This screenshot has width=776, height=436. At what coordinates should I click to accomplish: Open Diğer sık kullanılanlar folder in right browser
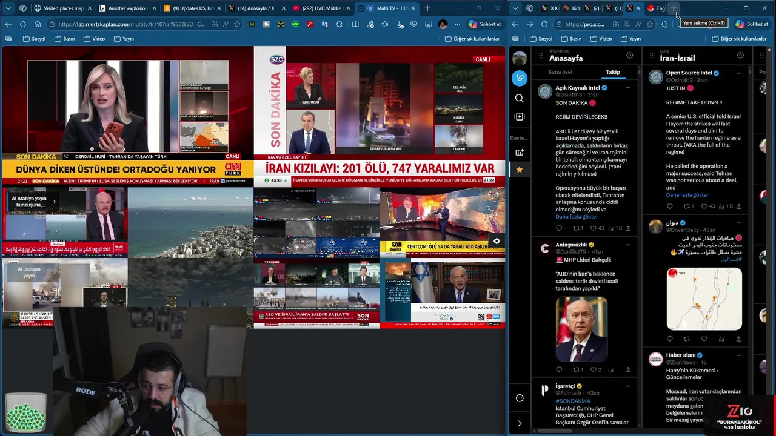coord(739,39)
